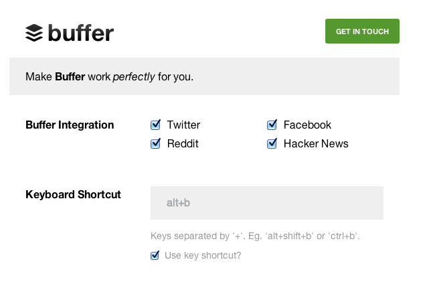Screen dimensions: 425x282
Task: Click the bold Buffer word in banner
Action: tap(70, 76)
